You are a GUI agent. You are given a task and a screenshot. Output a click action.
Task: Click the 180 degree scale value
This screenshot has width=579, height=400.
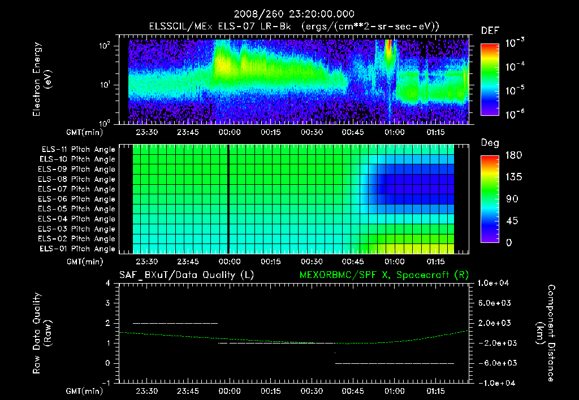pos(513,155)
